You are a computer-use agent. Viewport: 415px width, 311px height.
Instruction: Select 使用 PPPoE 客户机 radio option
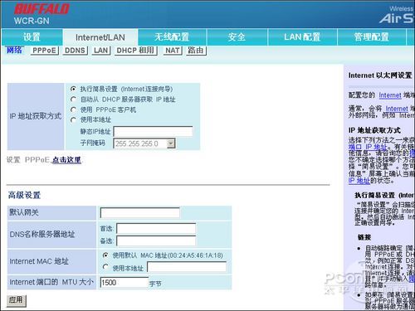coord(73,109)
